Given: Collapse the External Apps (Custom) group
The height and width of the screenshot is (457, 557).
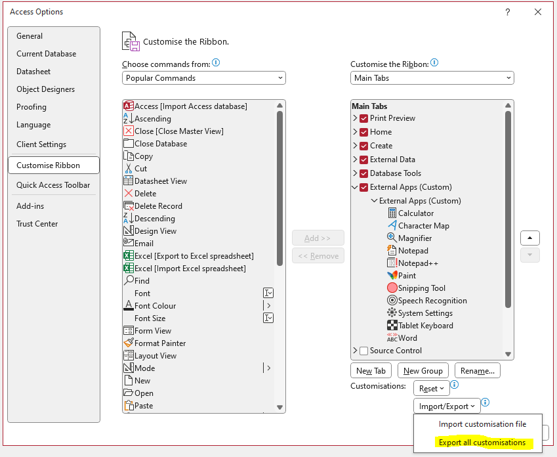Looking at the screenshot, I should tap(374, 200).
